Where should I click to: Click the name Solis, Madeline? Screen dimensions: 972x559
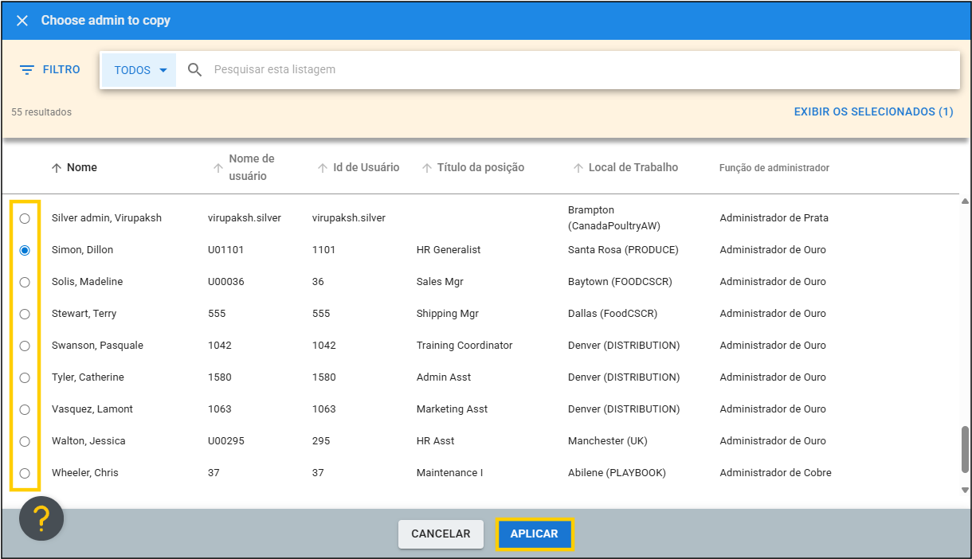[88, 282]
